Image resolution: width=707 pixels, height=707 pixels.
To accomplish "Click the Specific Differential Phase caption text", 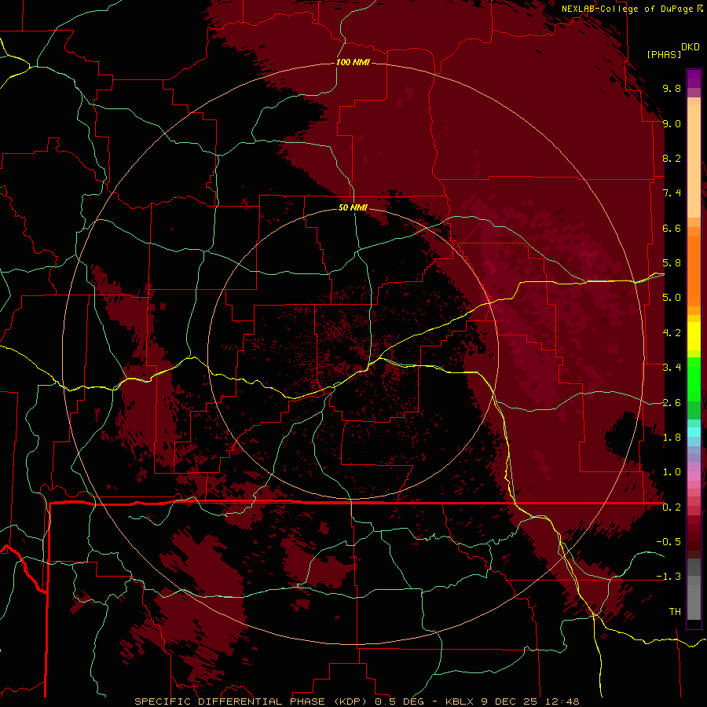I will click(356, 702).
